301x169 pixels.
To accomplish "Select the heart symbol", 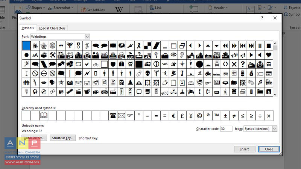I will click(x=269, y=55).
